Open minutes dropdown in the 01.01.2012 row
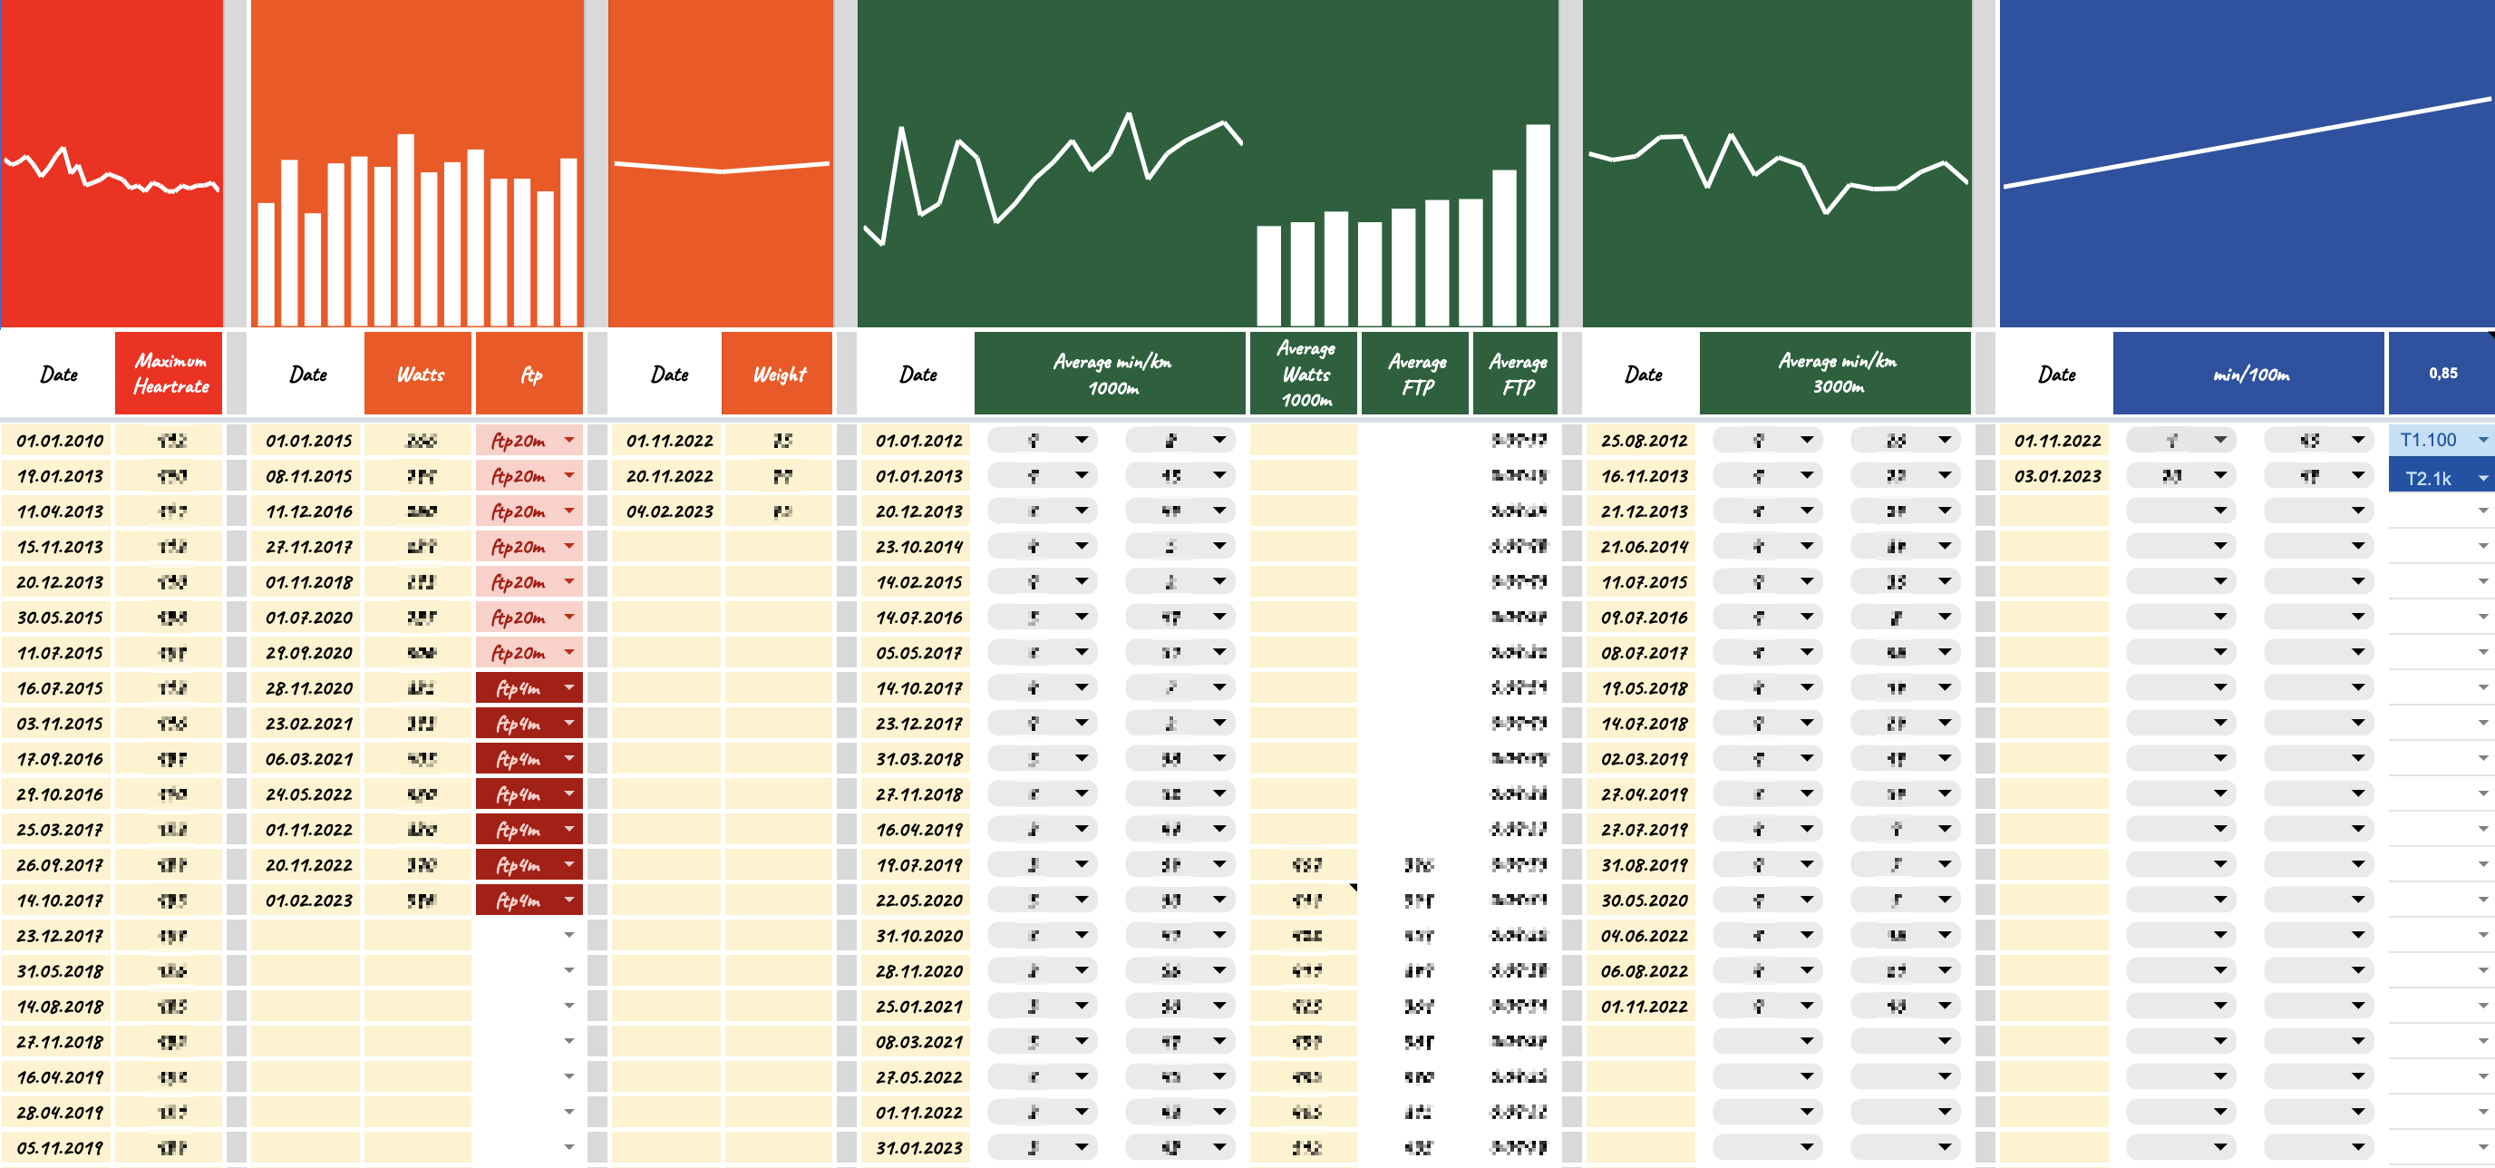 point(1082,441)
